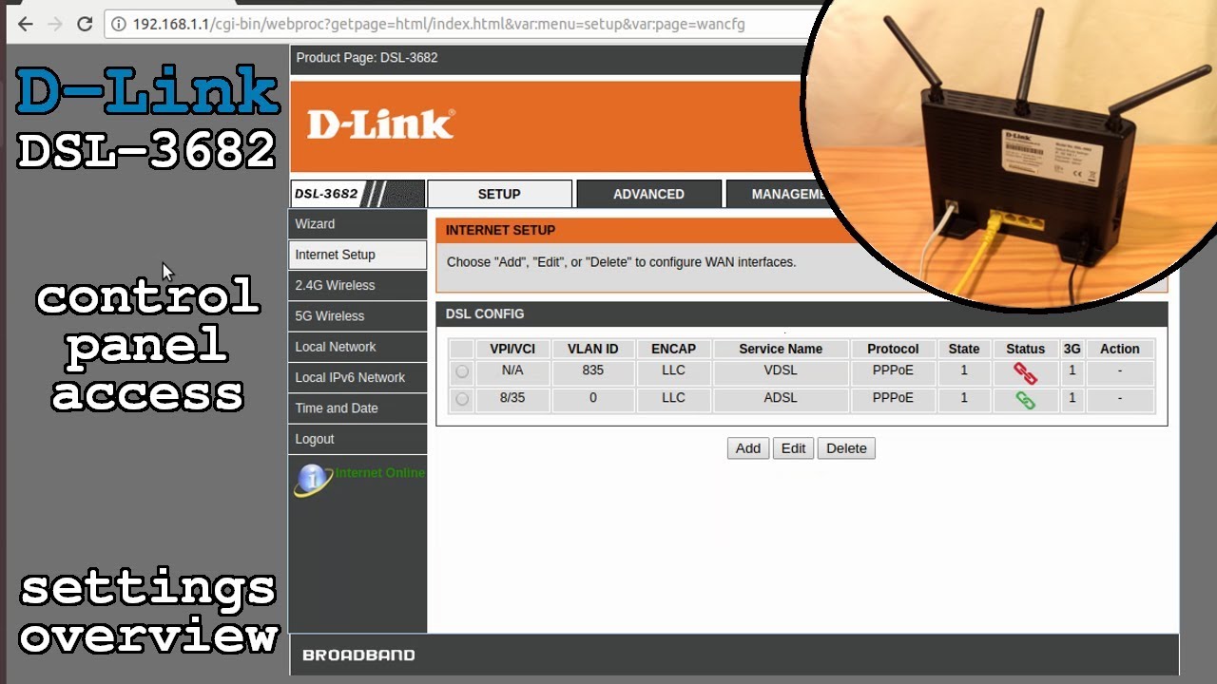Click the BROADBAND footer text
Screen dimensions: 1217x684
pos(358,655)
